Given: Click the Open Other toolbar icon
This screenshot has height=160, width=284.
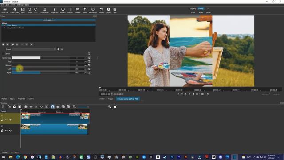Looking at the screenshot, I should pos(15,11).
